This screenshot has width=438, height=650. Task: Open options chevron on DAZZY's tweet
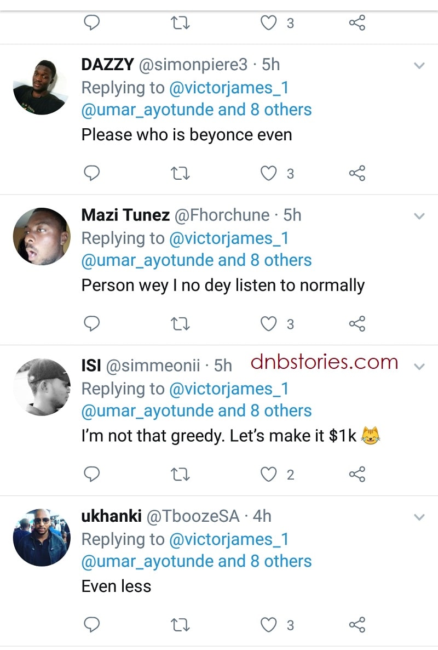[x=419, y=66]
